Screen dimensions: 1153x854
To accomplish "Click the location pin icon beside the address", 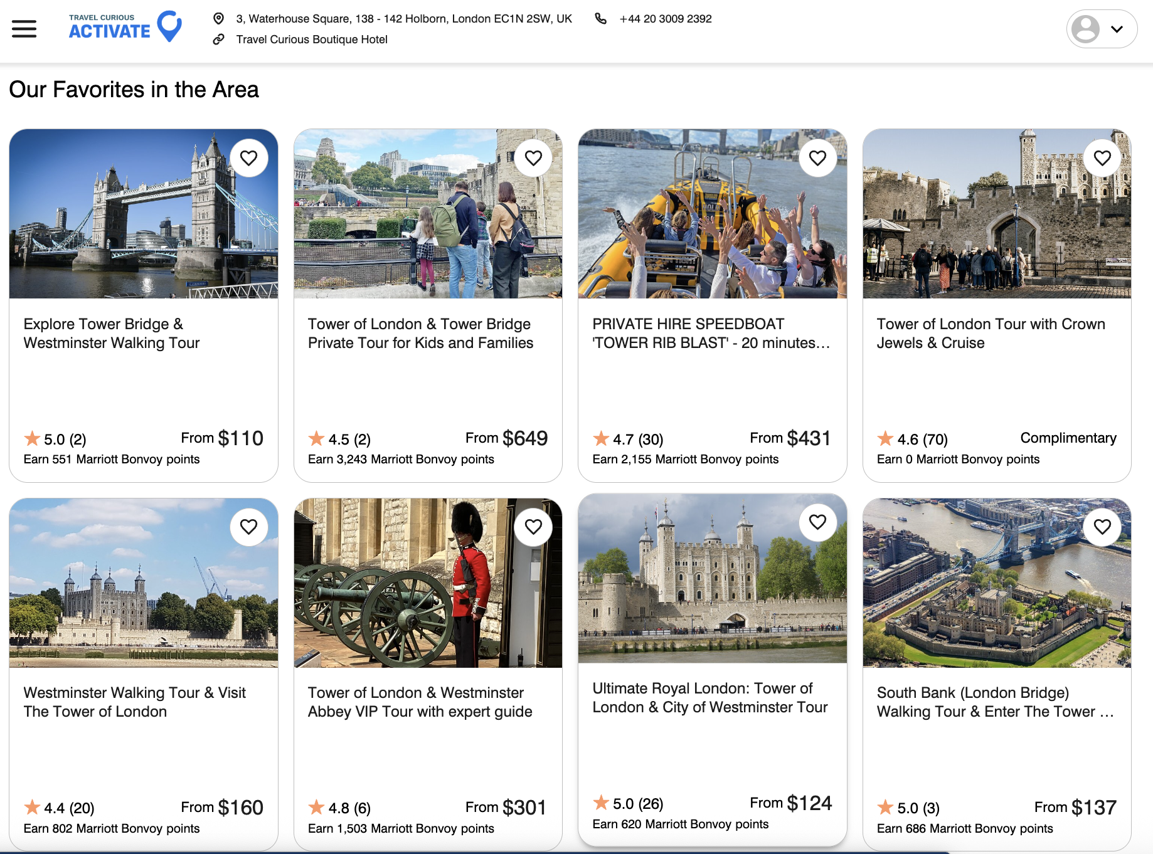I will click(218, 19).
